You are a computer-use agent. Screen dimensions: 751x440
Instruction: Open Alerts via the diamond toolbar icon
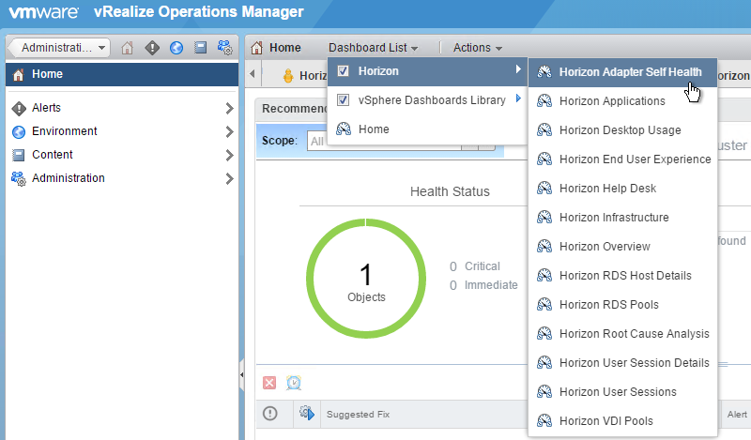point(152,48)
